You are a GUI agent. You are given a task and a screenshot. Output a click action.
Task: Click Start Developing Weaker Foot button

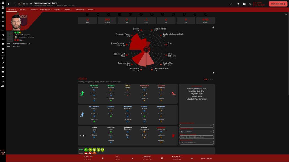[196, 137]
